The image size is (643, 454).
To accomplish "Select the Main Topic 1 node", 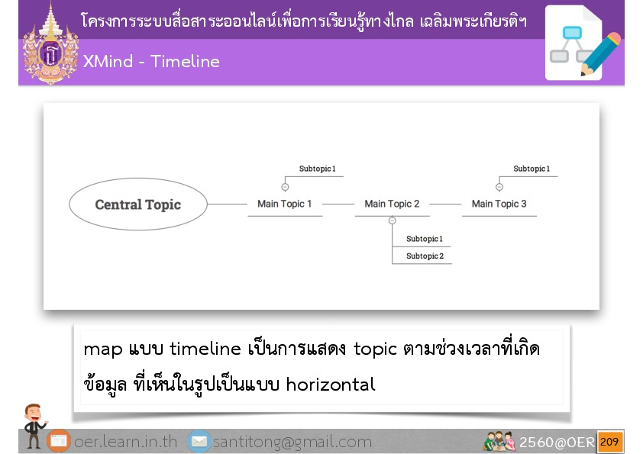I will pos(285,204).
